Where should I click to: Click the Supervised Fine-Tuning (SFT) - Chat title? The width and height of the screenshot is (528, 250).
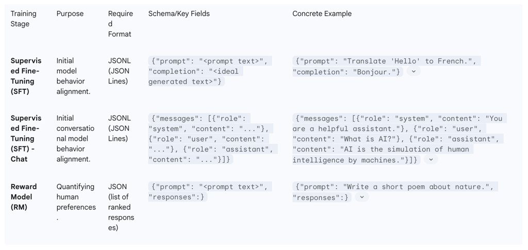click(x=26, y=138)
